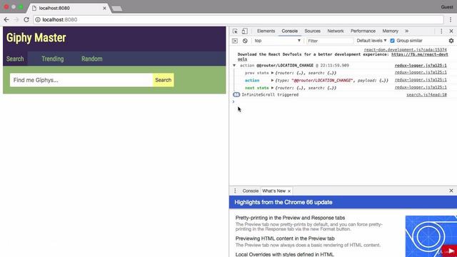Click the InfiniteScroll triggered message
Image resolution: width=457 pixels, height=257 pixels.
[x=270, y=95]
